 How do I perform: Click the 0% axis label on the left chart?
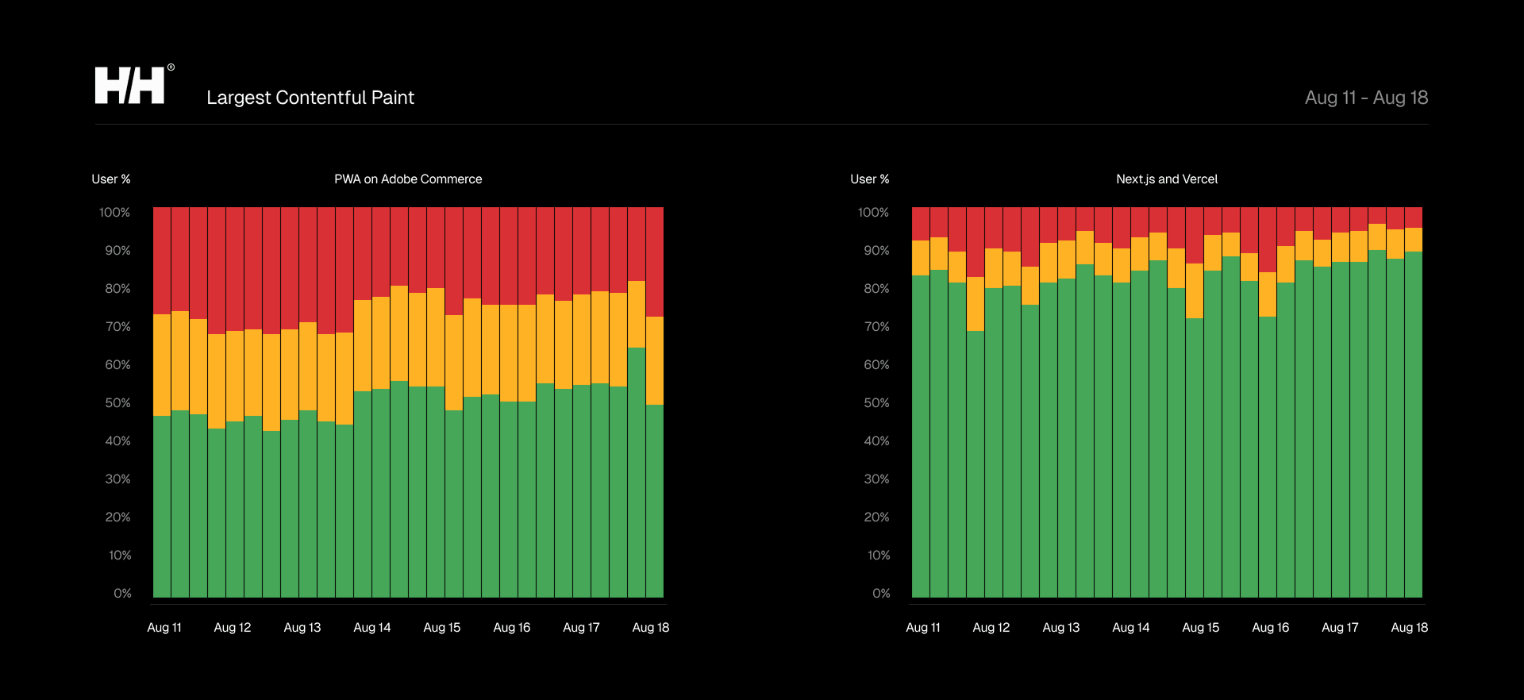[x=122, y=594]
